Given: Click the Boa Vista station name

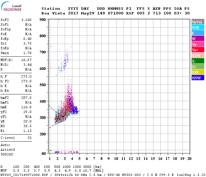Looking at the screenshot, I should pyautogui.click(x=53, y=13).
